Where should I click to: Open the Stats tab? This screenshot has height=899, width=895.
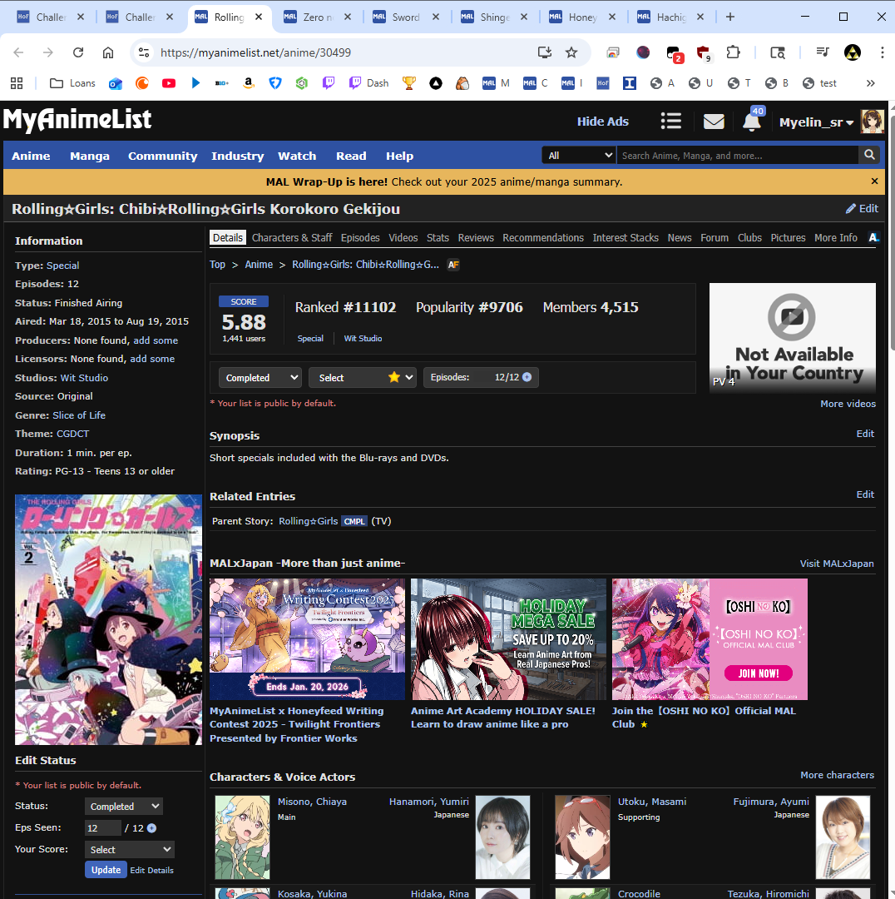tap(438, 237)
